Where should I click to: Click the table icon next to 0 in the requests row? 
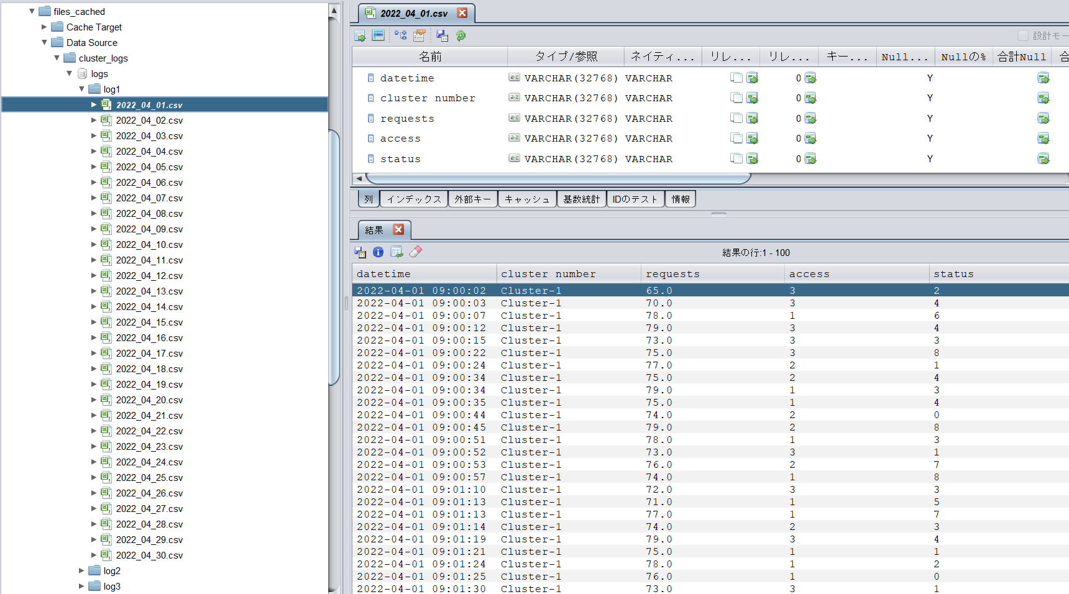point(810,118)
